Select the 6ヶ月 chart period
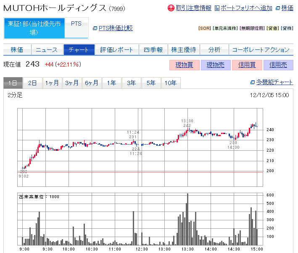298x253 pixels. click(92, 83)
